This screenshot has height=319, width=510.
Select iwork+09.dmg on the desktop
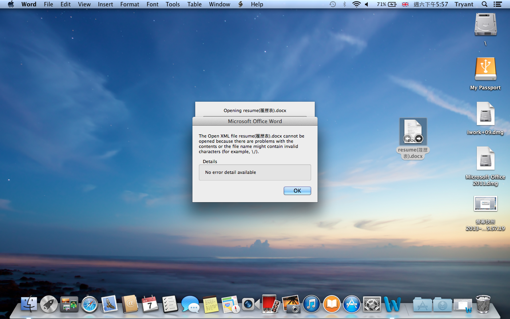pos(485,114)
